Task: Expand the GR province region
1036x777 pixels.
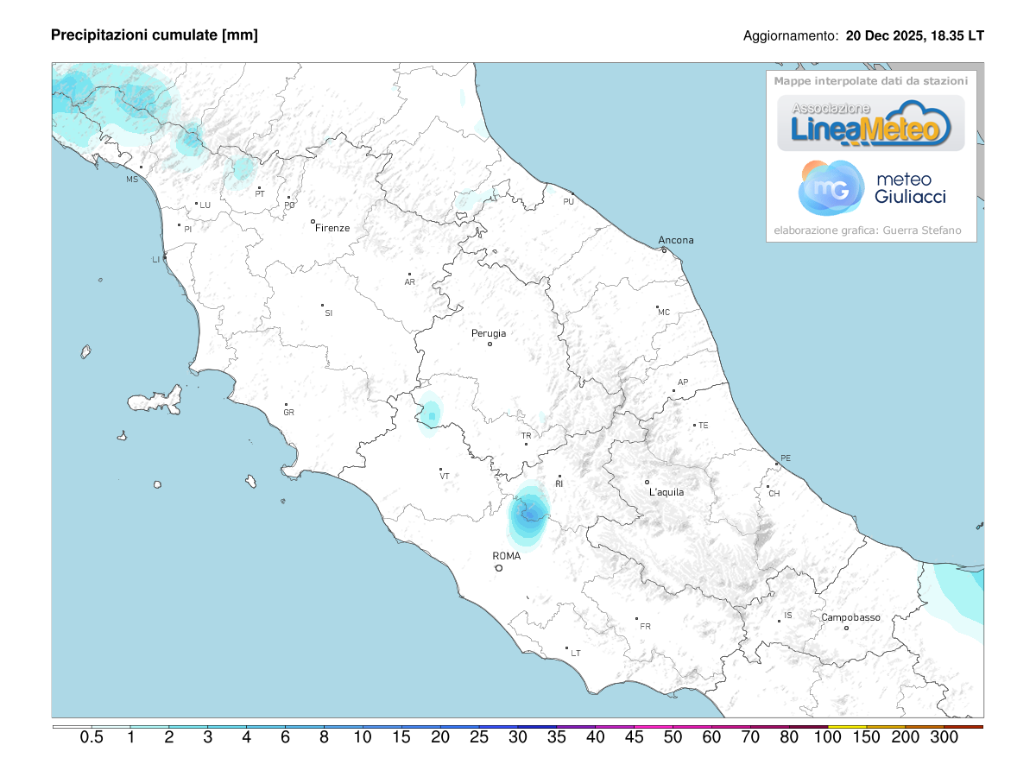Action: click(x=288, y=414)
